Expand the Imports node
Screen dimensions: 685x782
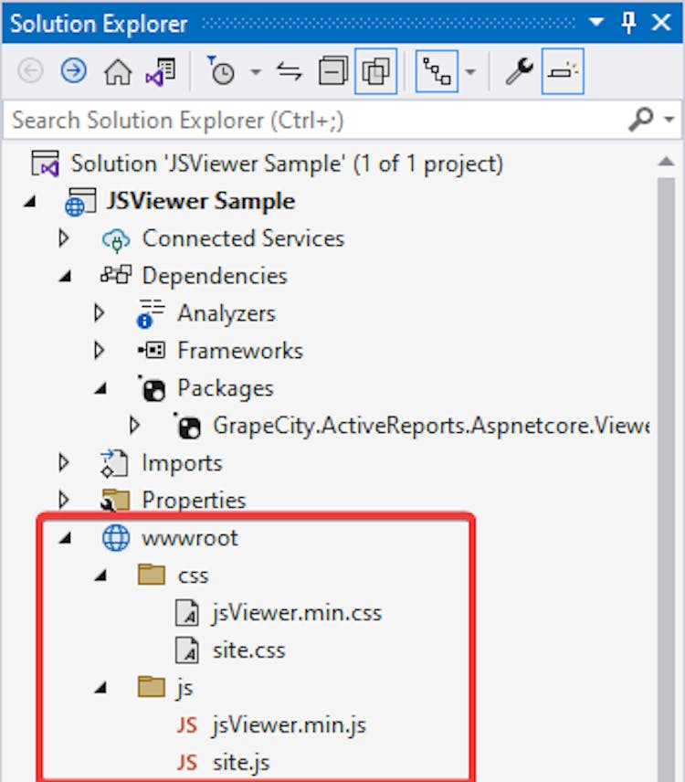(x=64, y=462)
